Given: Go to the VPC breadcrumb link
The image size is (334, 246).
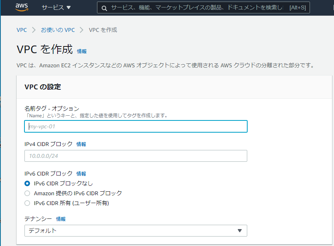Looking at the screenshot, I should (x=22, y=30).
